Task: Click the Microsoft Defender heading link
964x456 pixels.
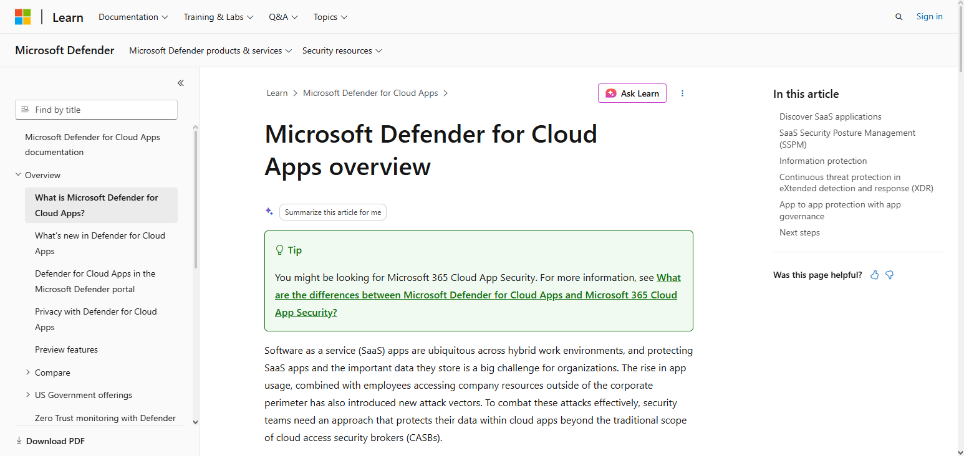Action: click(x=65, y=50)
